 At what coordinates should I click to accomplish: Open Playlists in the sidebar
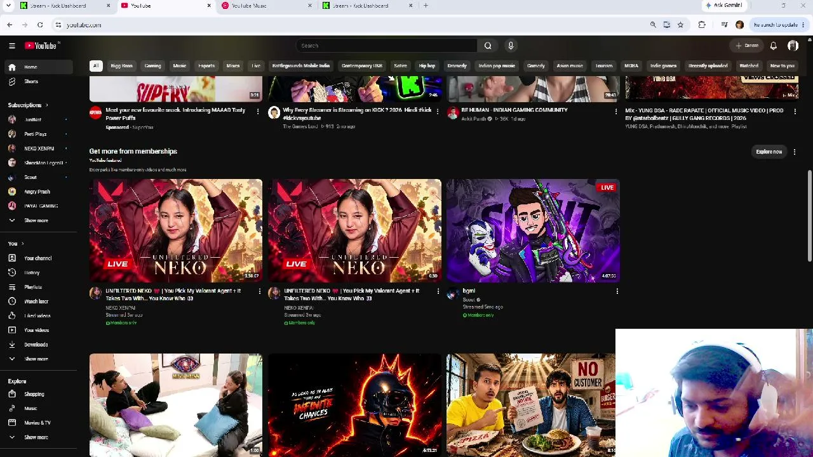point(33,287)
